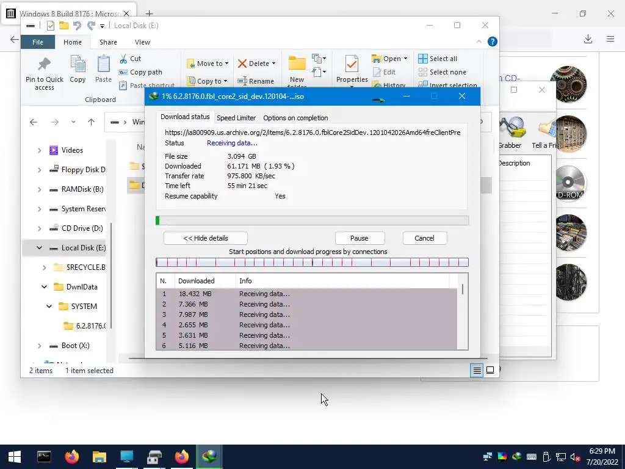625x469 pixels.
Task: Open the Delete dropdown arrow
Action: click(x=274, y=64)
